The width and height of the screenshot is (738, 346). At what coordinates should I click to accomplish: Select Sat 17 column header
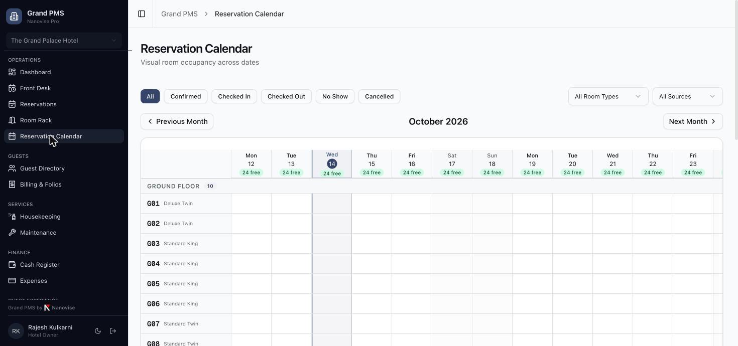[x=452, y=164]
